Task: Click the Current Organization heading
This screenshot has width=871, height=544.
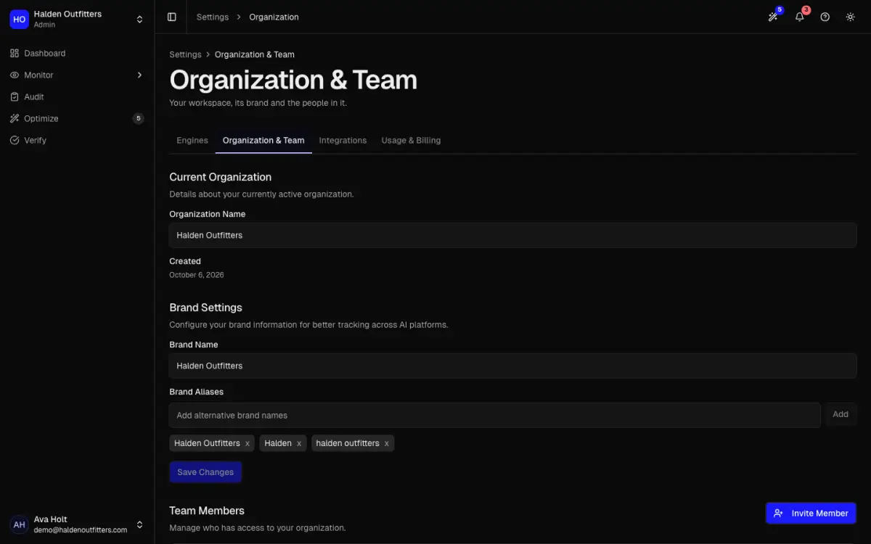Action: pyautogui.click(x=221, y=177)
